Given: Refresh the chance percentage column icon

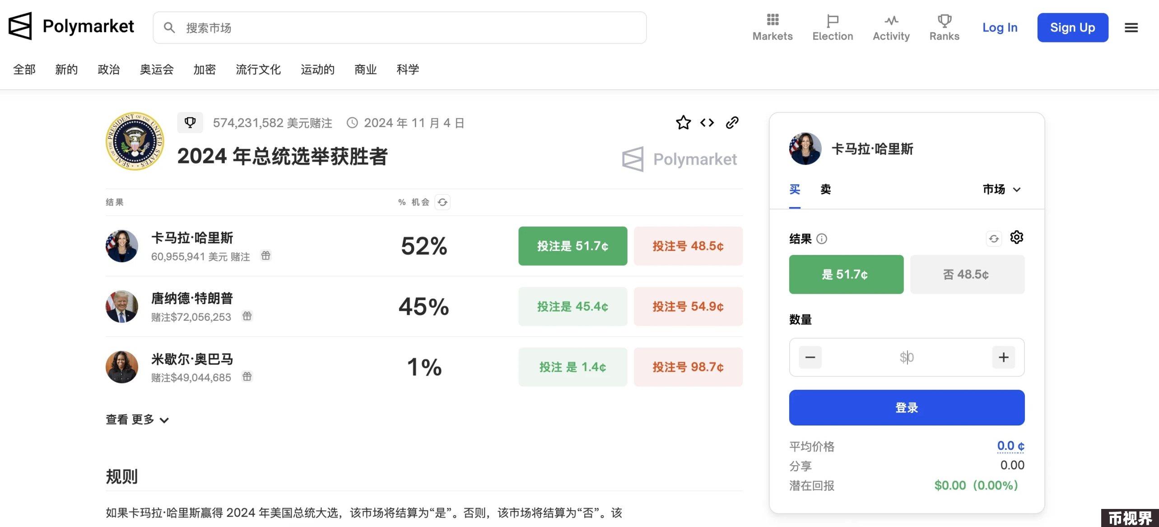Looking at the screenshot, I should tap(442, 202).
